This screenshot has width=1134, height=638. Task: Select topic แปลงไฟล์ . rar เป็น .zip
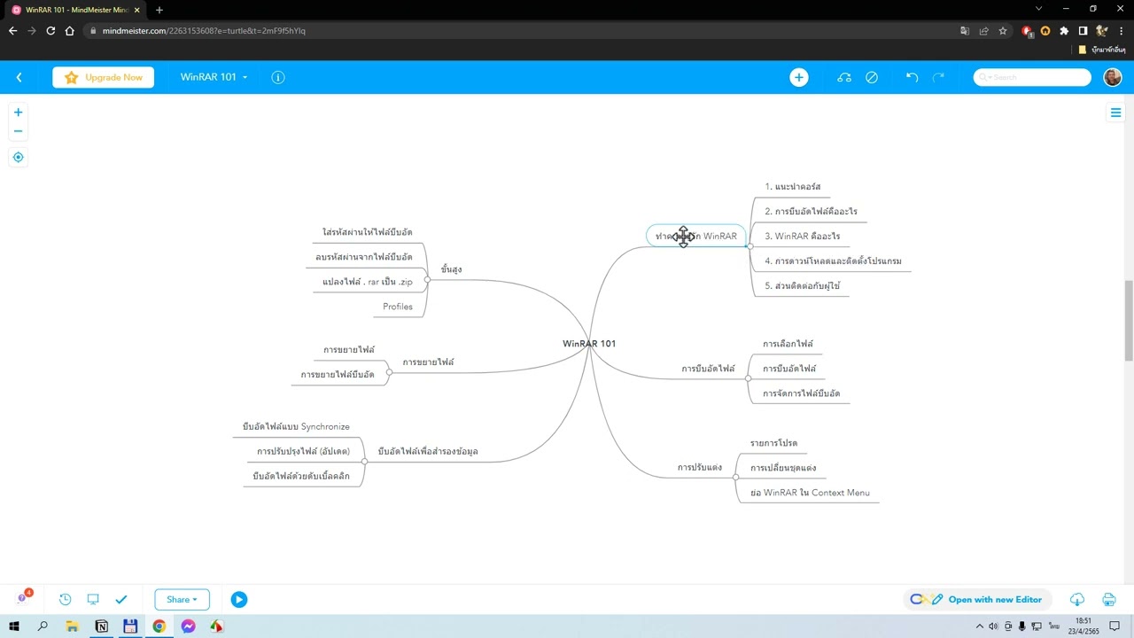(368, 282)
